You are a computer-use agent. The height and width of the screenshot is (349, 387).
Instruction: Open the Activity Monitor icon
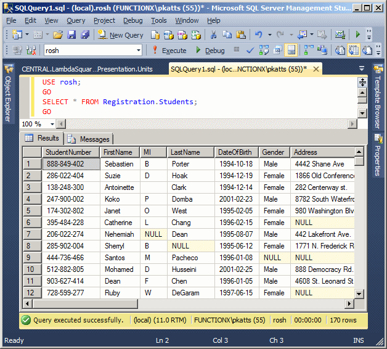pyautogui.click(x=340, y=35)
